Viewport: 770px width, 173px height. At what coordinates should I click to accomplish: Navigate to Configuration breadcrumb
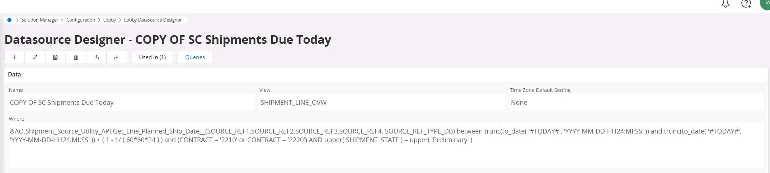(81, 20)
